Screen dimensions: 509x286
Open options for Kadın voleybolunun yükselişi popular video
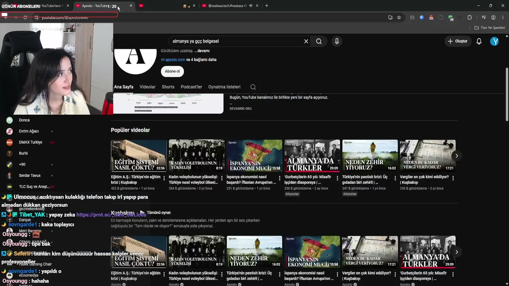(221, 178)
